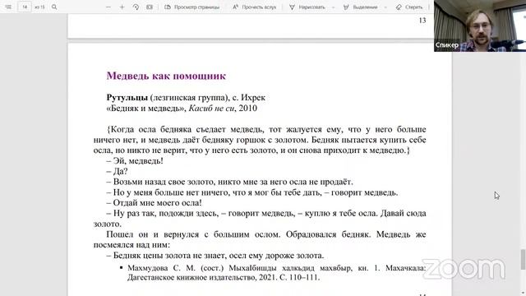
Task: Open Просмотр страницы page view
Action: (x=191, y=7)
